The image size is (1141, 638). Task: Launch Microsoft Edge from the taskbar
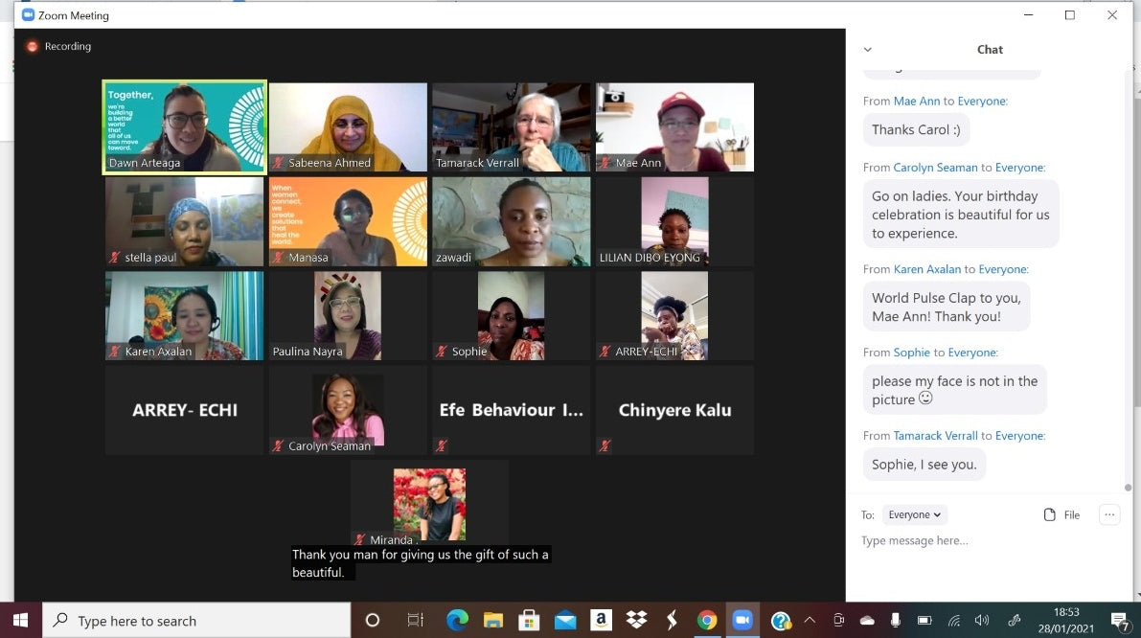click(x=457, y=620)
